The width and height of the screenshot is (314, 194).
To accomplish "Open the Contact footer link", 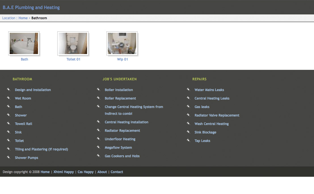I will tap(117, 172).
